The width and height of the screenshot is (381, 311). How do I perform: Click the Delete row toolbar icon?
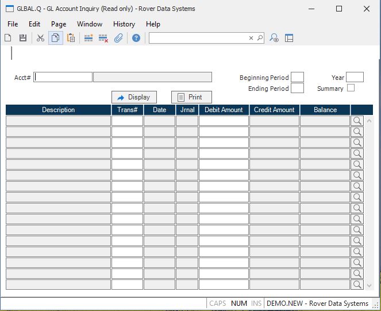[103, 38]
